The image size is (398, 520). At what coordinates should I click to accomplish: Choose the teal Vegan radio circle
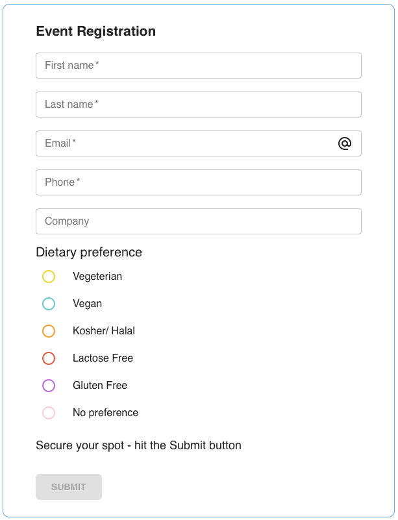click(49, 304)
